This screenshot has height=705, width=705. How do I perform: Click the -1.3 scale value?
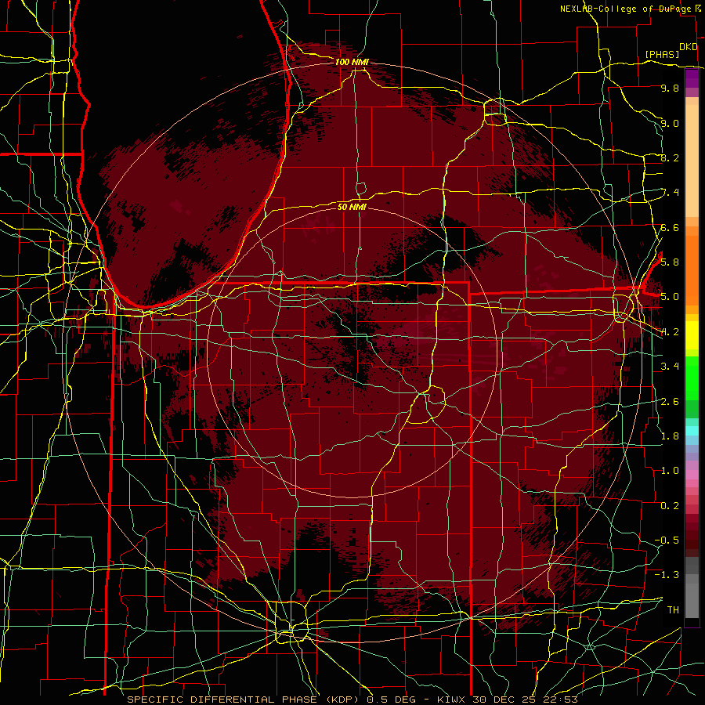667,575
